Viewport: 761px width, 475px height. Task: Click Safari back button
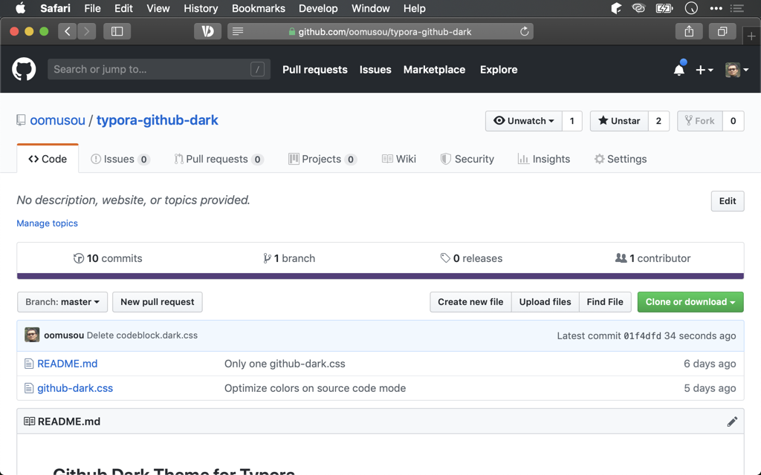[x=68, y=31]
